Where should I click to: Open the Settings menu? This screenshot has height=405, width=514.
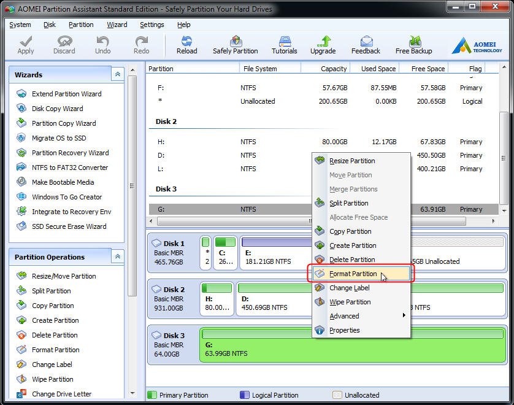coord(152,25)
